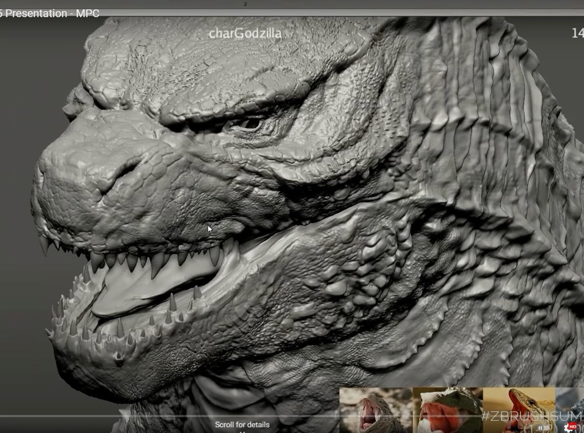Click the large upper fang near cursor
This screenshot has width=584, height=433.
coord(215,255)
